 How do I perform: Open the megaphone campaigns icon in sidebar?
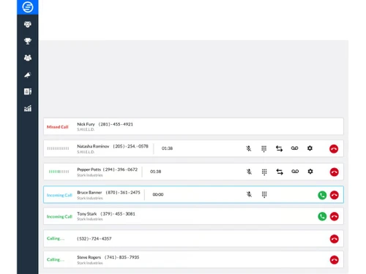(x=28, y=75)
